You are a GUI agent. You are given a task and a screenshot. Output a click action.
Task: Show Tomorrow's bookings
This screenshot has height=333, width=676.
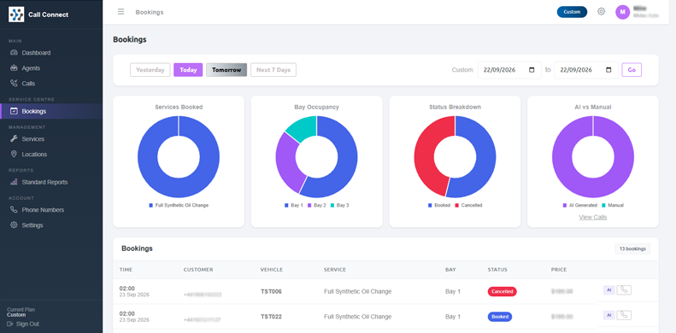pyautogui.click(x=226, y=70)
